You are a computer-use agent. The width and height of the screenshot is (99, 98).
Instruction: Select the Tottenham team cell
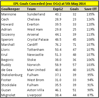pyautogui.click(x=35, y=50)
